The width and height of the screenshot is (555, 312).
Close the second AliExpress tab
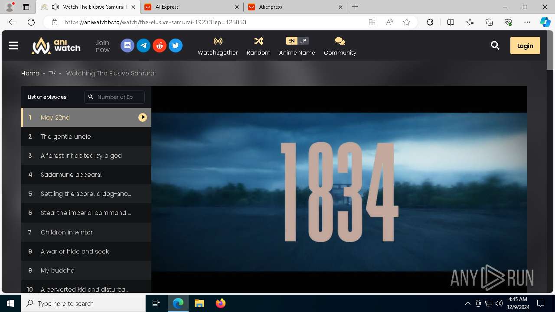point(340,7)
